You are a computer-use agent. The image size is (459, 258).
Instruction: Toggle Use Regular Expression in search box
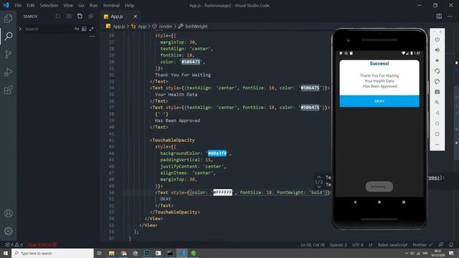point(91,29)
